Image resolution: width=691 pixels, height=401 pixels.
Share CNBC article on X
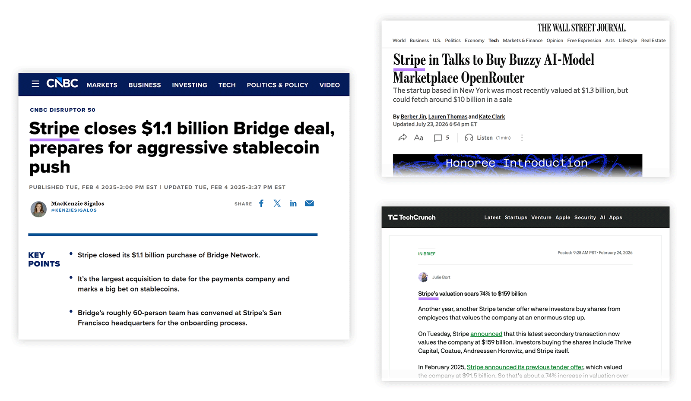(x=277, y=204)
